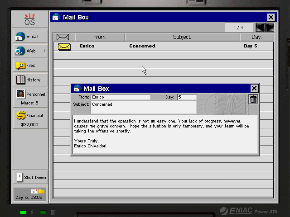This screenshot has height=217, width=290.
Task: Click the Mail Box icon in main title bar
Action: point(56,17)
